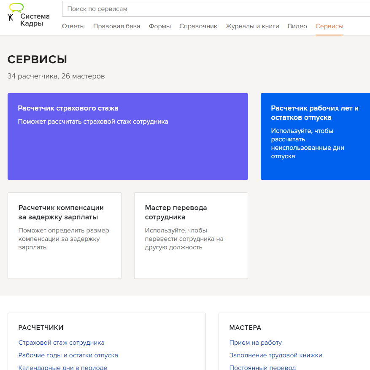The height and width of the screenshot is (370, 370).
Task: Open Журналы и книги tab
Action: click(252, 26)
